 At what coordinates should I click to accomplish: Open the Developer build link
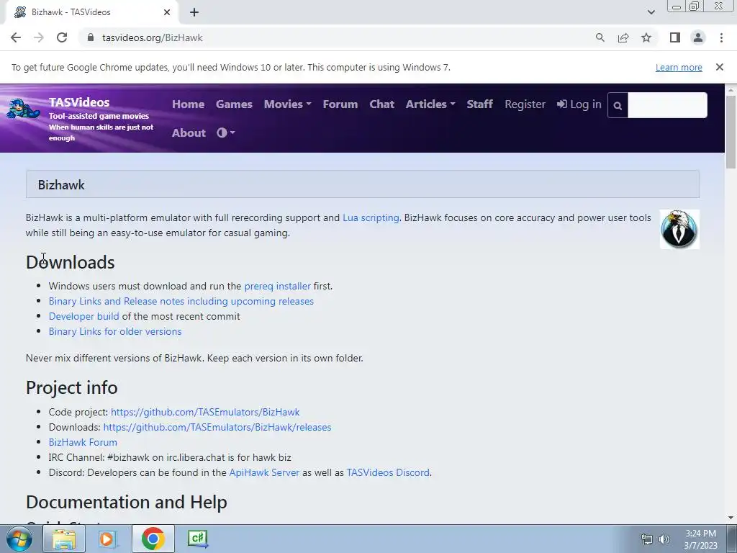(83, 316)
